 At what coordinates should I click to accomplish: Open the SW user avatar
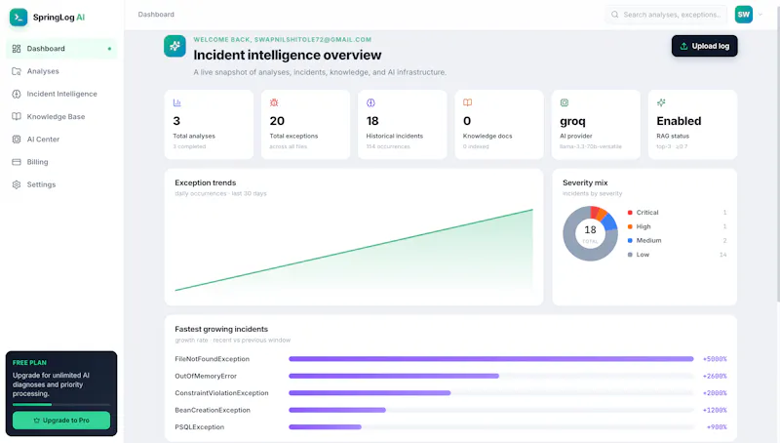[744, 15]
